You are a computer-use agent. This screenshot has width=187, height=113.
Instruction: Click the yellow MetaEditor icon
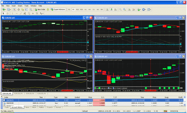click(48, 10)
